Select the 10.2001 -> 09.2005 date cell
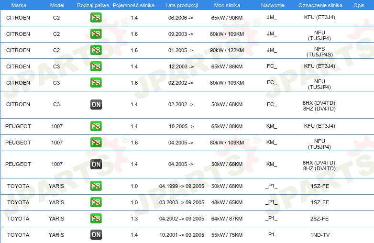This screenshot has height=243, width=374. click(182, 235)
